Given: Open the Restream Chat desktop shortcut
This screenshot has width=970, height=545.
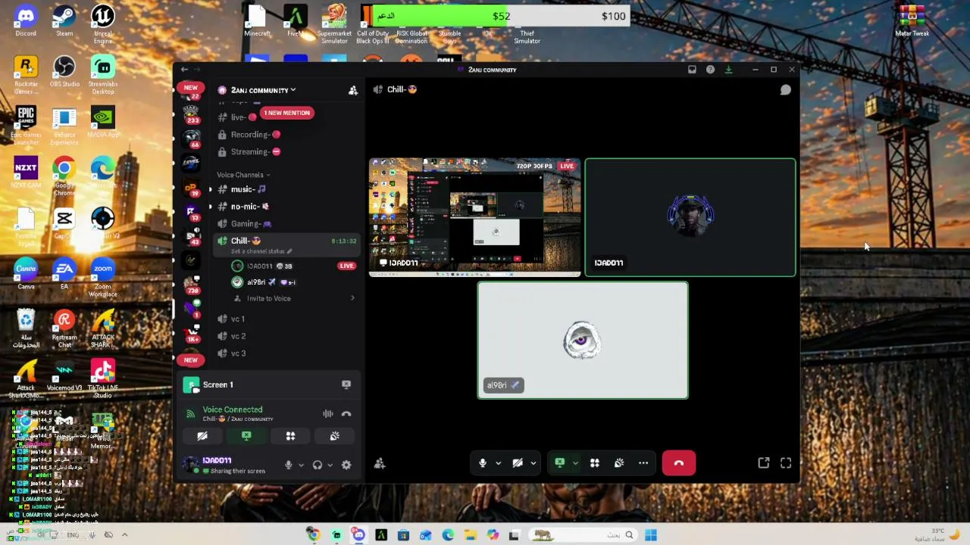Looking at the screenshot, I should (64, 328).
